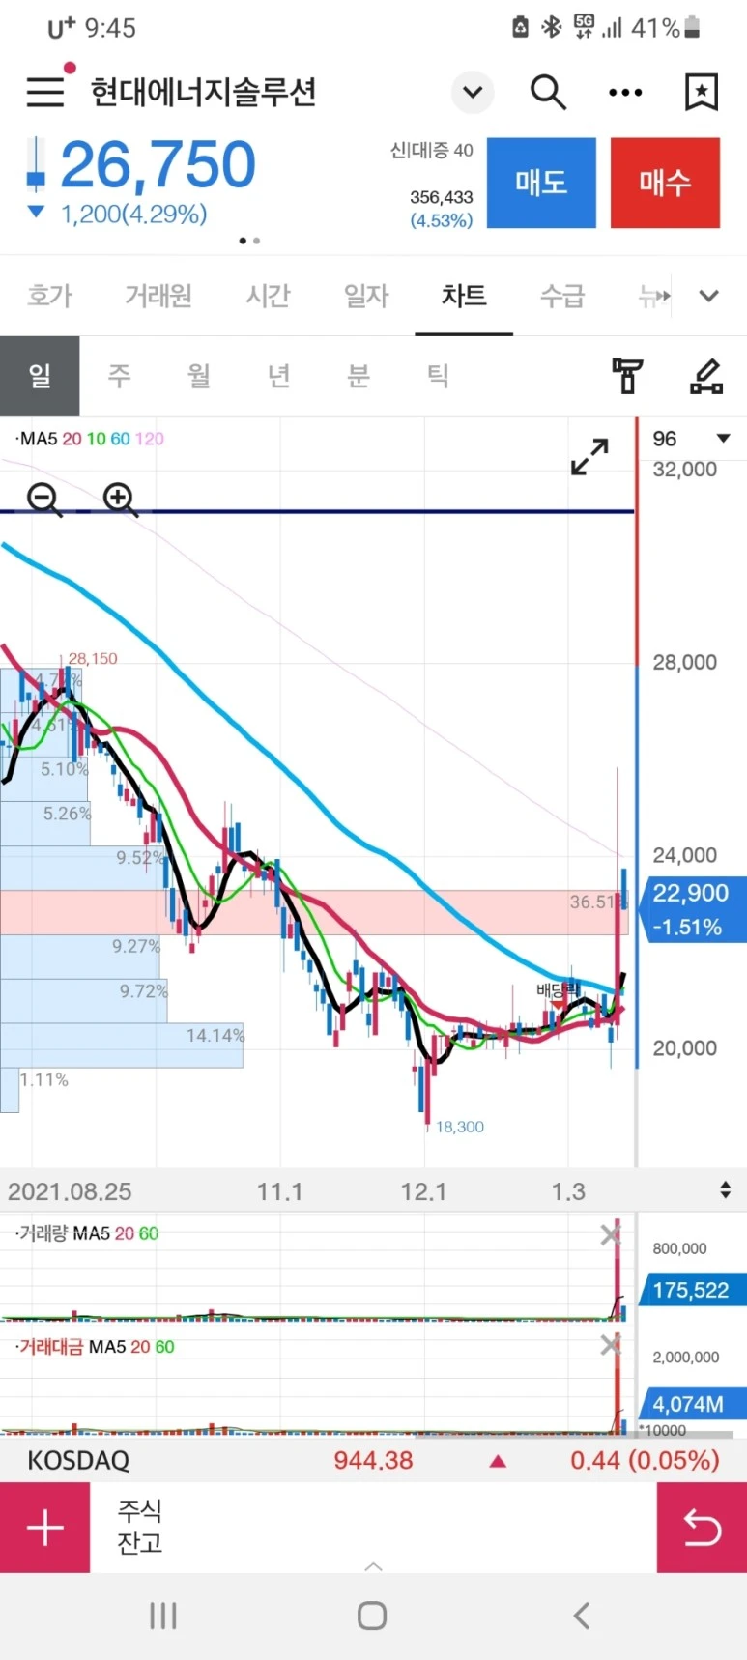
Task: Close the 거래대금 trading value indicator panel
Action: tap(610, 1345)
